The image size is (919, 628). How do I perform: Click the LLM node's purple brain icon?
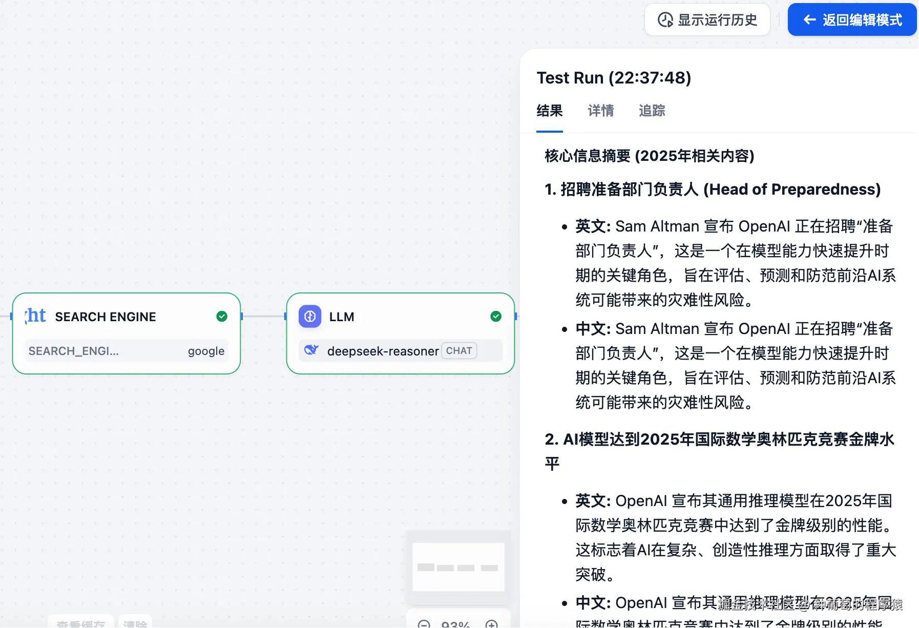(x=310, y=317)
